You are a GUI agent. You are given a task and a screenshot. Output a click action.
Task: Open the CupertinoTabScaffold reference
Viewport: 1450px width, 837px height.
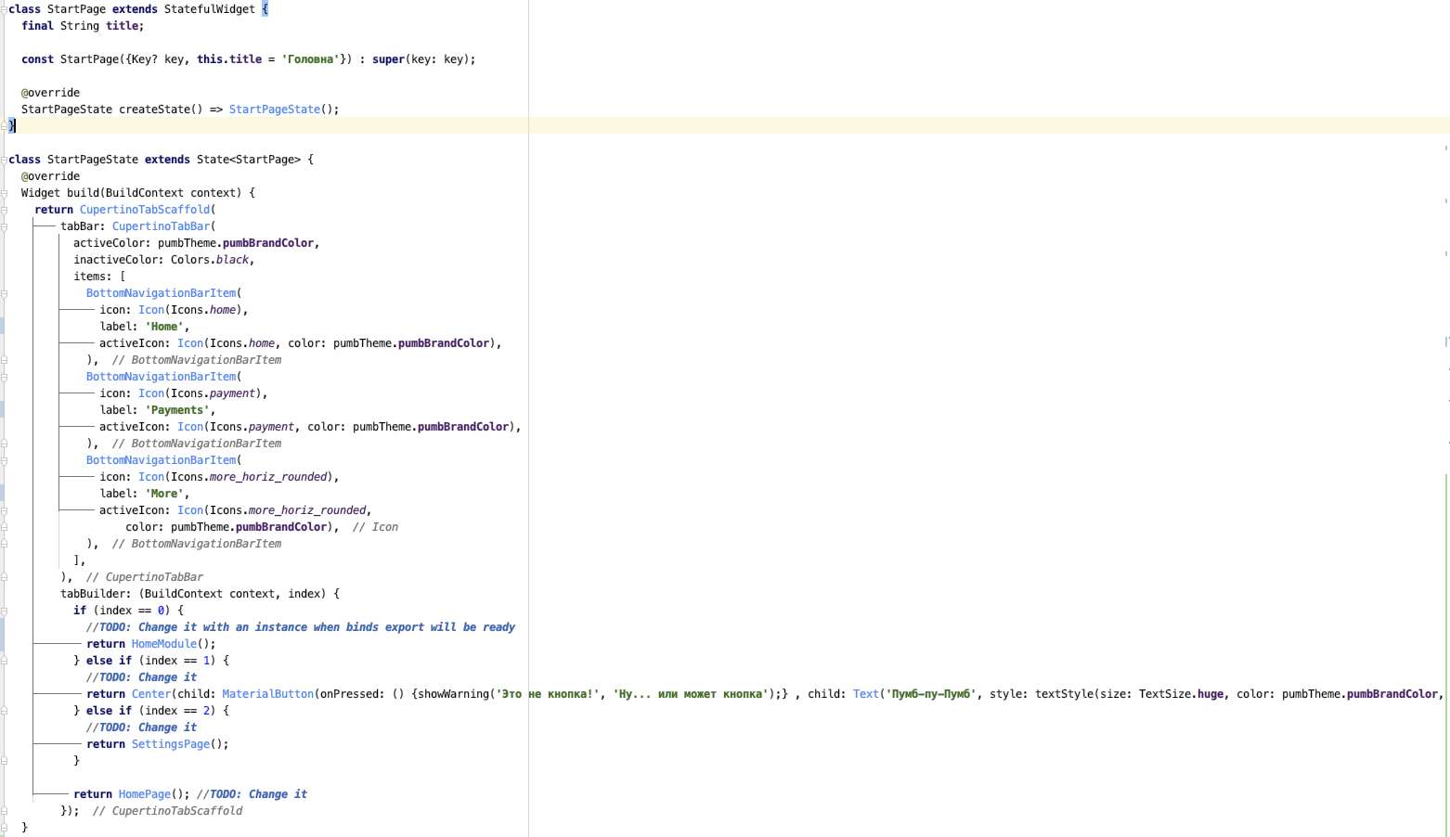145,209
